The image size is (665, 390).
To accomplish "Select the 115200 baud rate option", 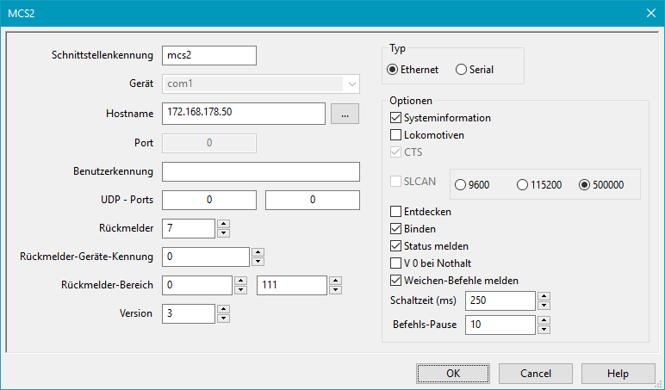I will click(522, 184).
